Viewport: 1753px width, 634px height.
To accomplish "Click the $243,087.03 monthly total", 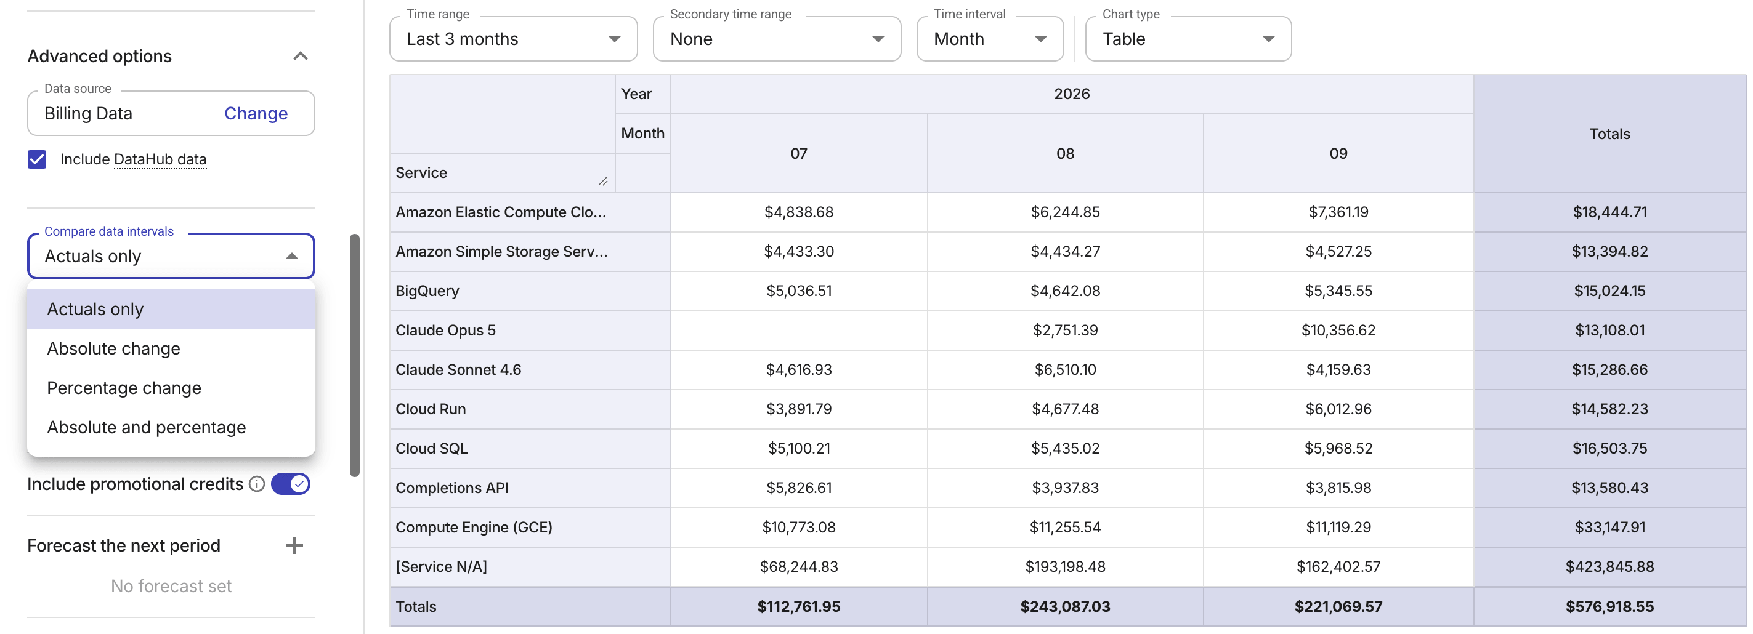I will click(1065, 607).
